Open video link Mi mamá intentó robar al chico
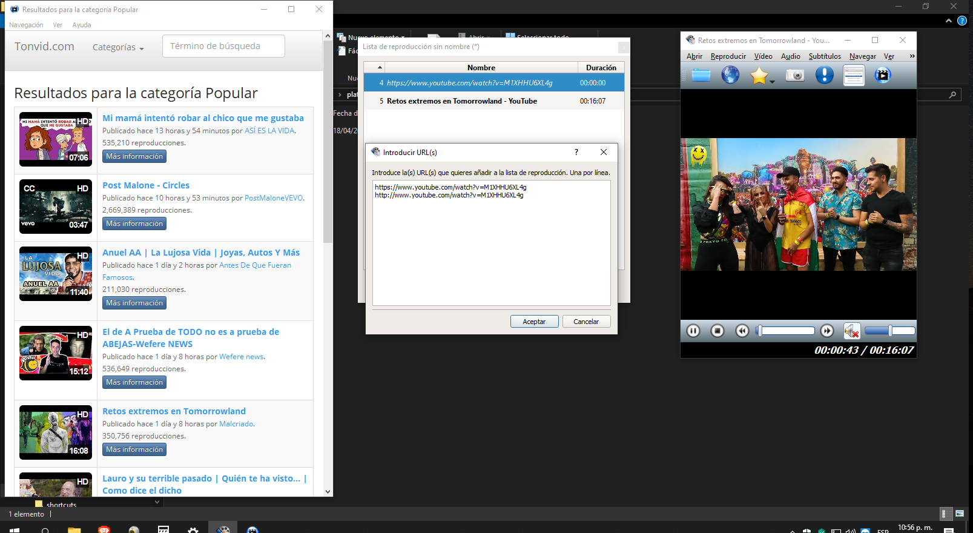Image resolution: width=973 pixels, height=533 pixels. (x=203, y=118)
